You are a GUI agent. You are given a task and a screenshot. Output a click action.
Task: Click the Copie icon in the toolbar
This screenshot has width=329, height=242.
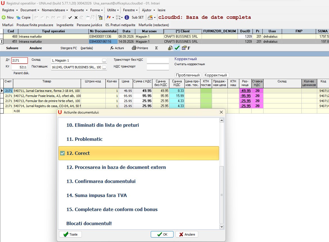[x=18, y=18]
